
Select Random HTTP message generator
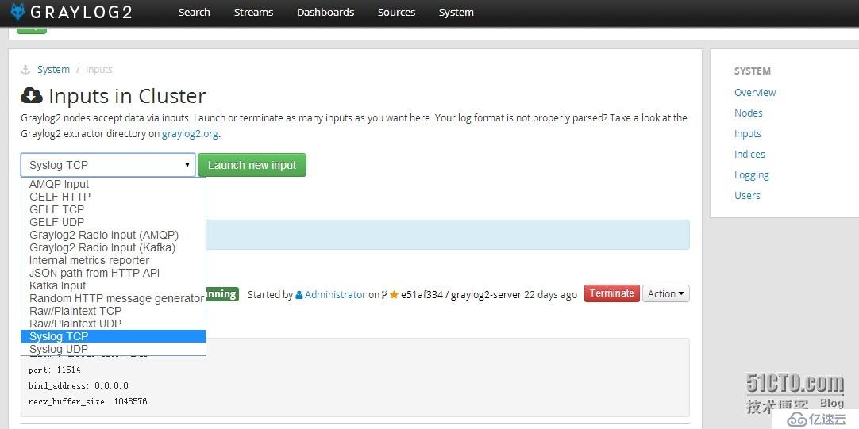pos(114,298)
